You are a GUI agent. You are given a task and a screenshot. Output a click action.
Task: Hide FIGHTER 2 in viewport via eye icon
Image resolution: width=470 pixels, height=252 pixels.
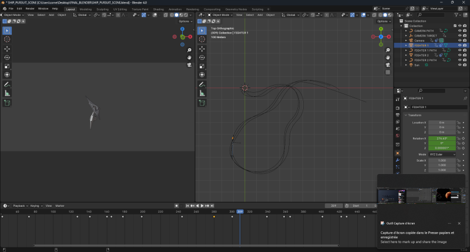459,55
